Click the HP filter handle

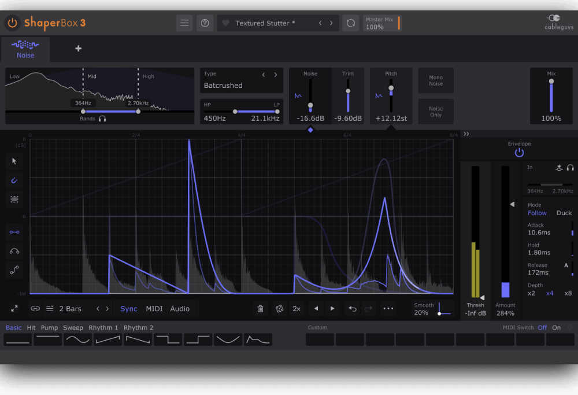(235, 112)
